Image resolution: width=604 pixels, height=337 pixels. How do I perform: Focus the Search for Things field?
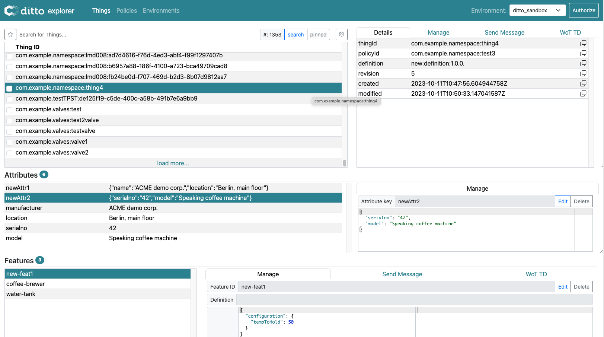138,35
